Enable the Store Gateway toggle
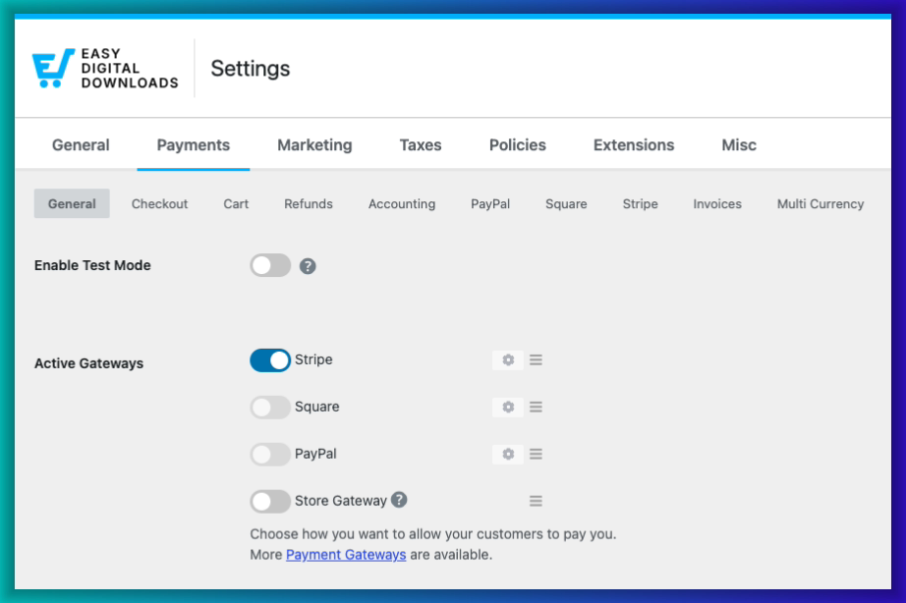Screen dimensions: 906x603 tap(270, 501)
